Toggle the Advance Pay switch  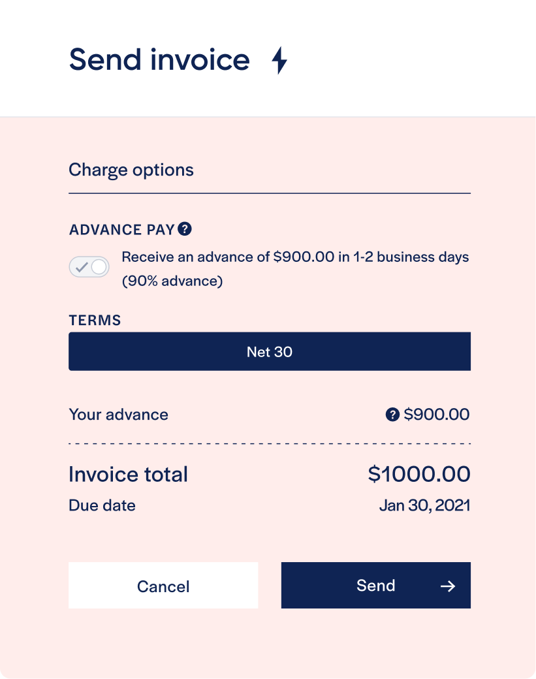89,267
